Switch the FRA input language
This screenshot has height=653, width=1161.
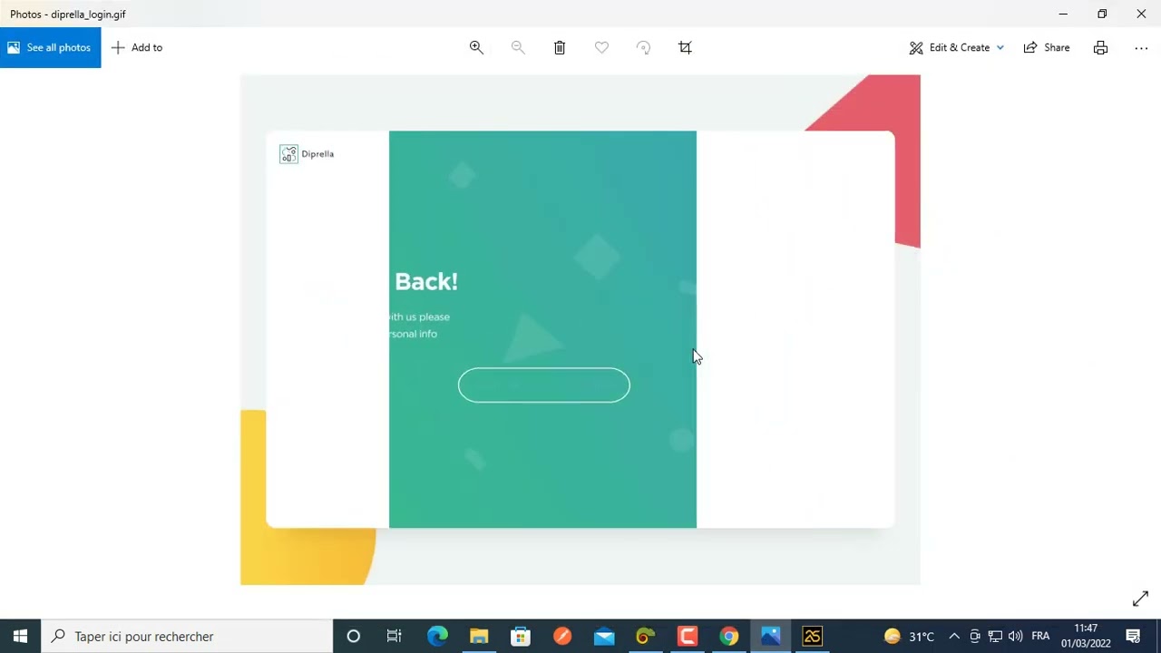click(x=1040, y=636)
